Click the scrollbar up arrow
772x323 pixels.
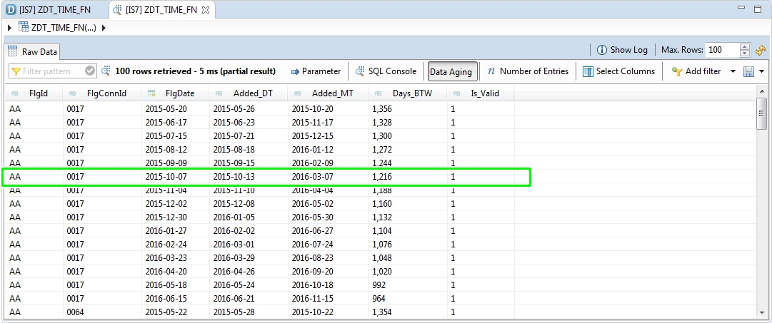point(762,91)
